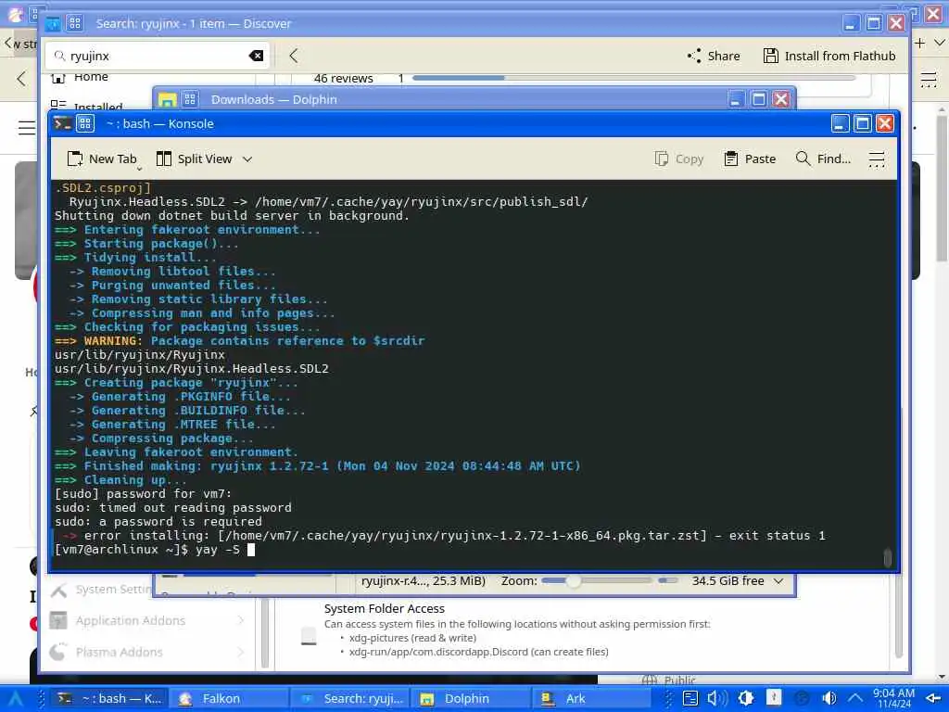The width and height of the screenshot is (949, 712).
Task: Expand browser tab list chevron
Action: pyautogui.click(x=940, y=43)
